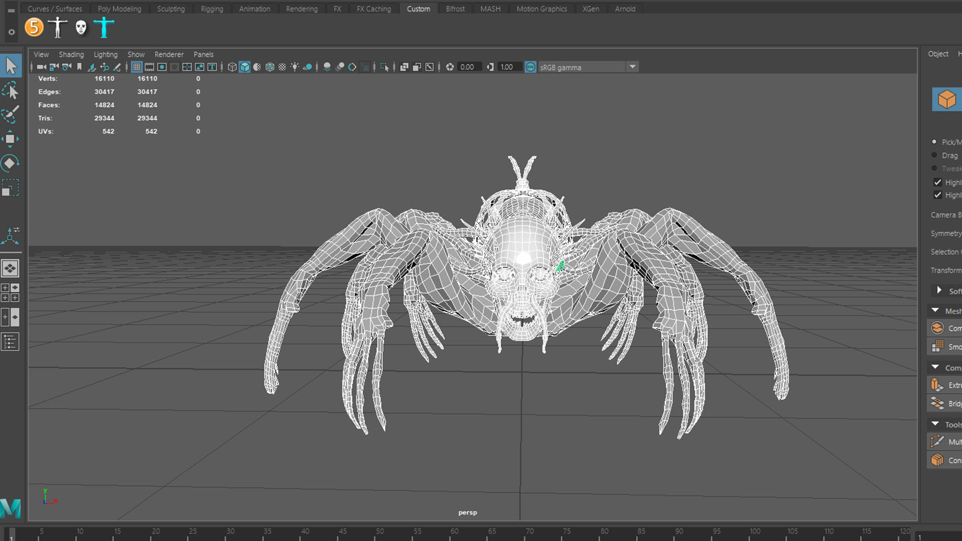Viewport: 962px width, 541px height.
Task: Toggle Textured display checker icon
Action: pyautogui.click(x=282, y=67)
